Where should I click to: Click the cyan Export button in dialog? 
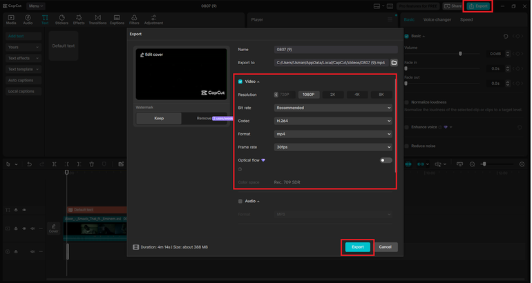[x=357, y=246]
